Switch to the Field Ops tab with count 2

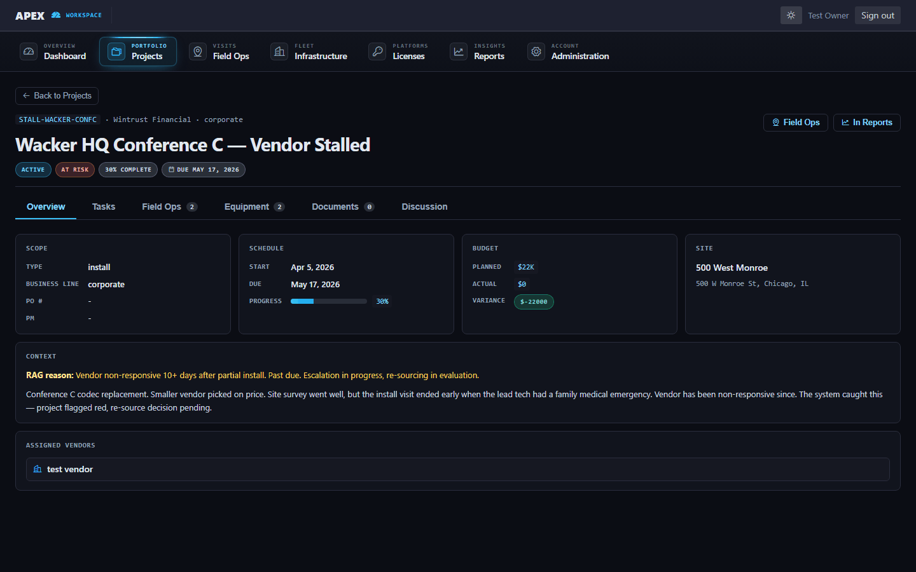pyautogui.click(x=169, y=207)
